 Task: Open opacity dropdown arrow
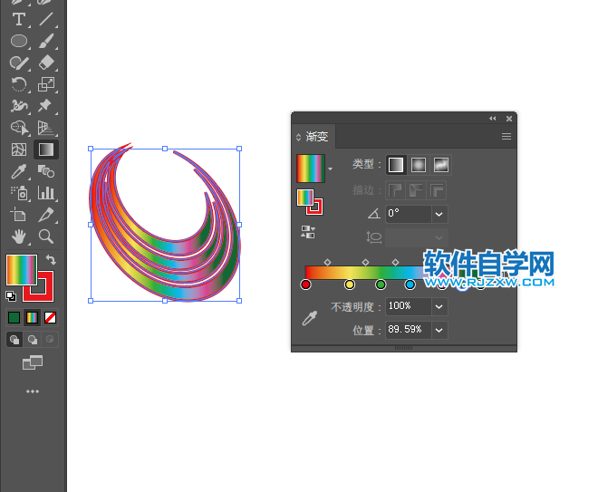(439, 306)
